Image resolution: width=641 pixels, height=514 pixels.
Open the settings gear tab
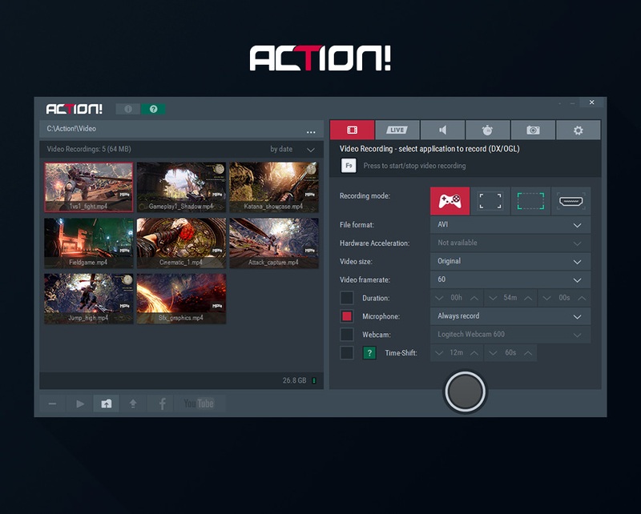[x=579, y=131]
